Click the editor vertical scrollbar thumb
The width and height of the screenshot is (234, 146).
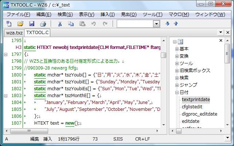(163, 55)
